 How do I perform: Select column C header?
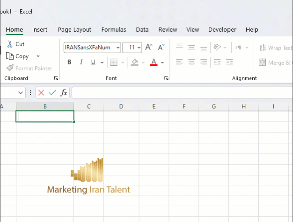point(89,106)
